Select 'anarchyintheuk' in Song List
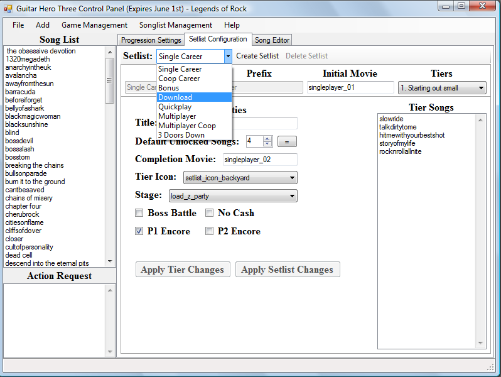This screenshot has height=377, width=501. pyautogui.click(x=28, y=67)
